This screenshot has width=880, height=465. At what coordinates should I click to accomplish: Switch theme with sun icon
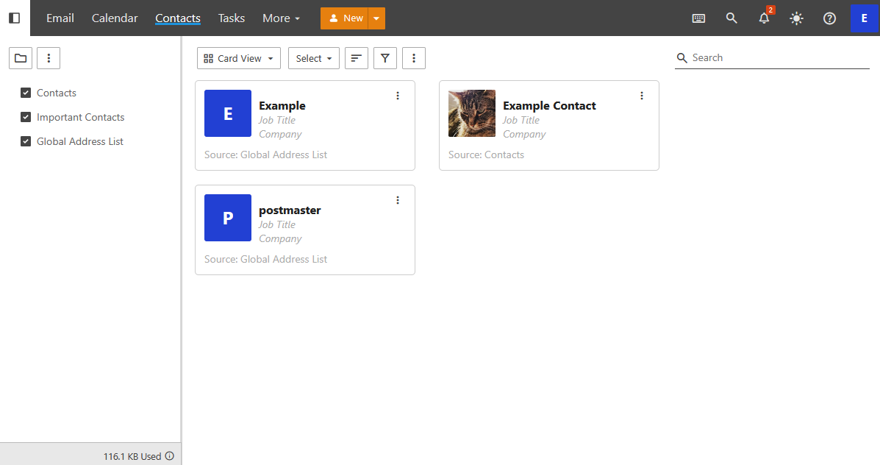pos(796,18)
